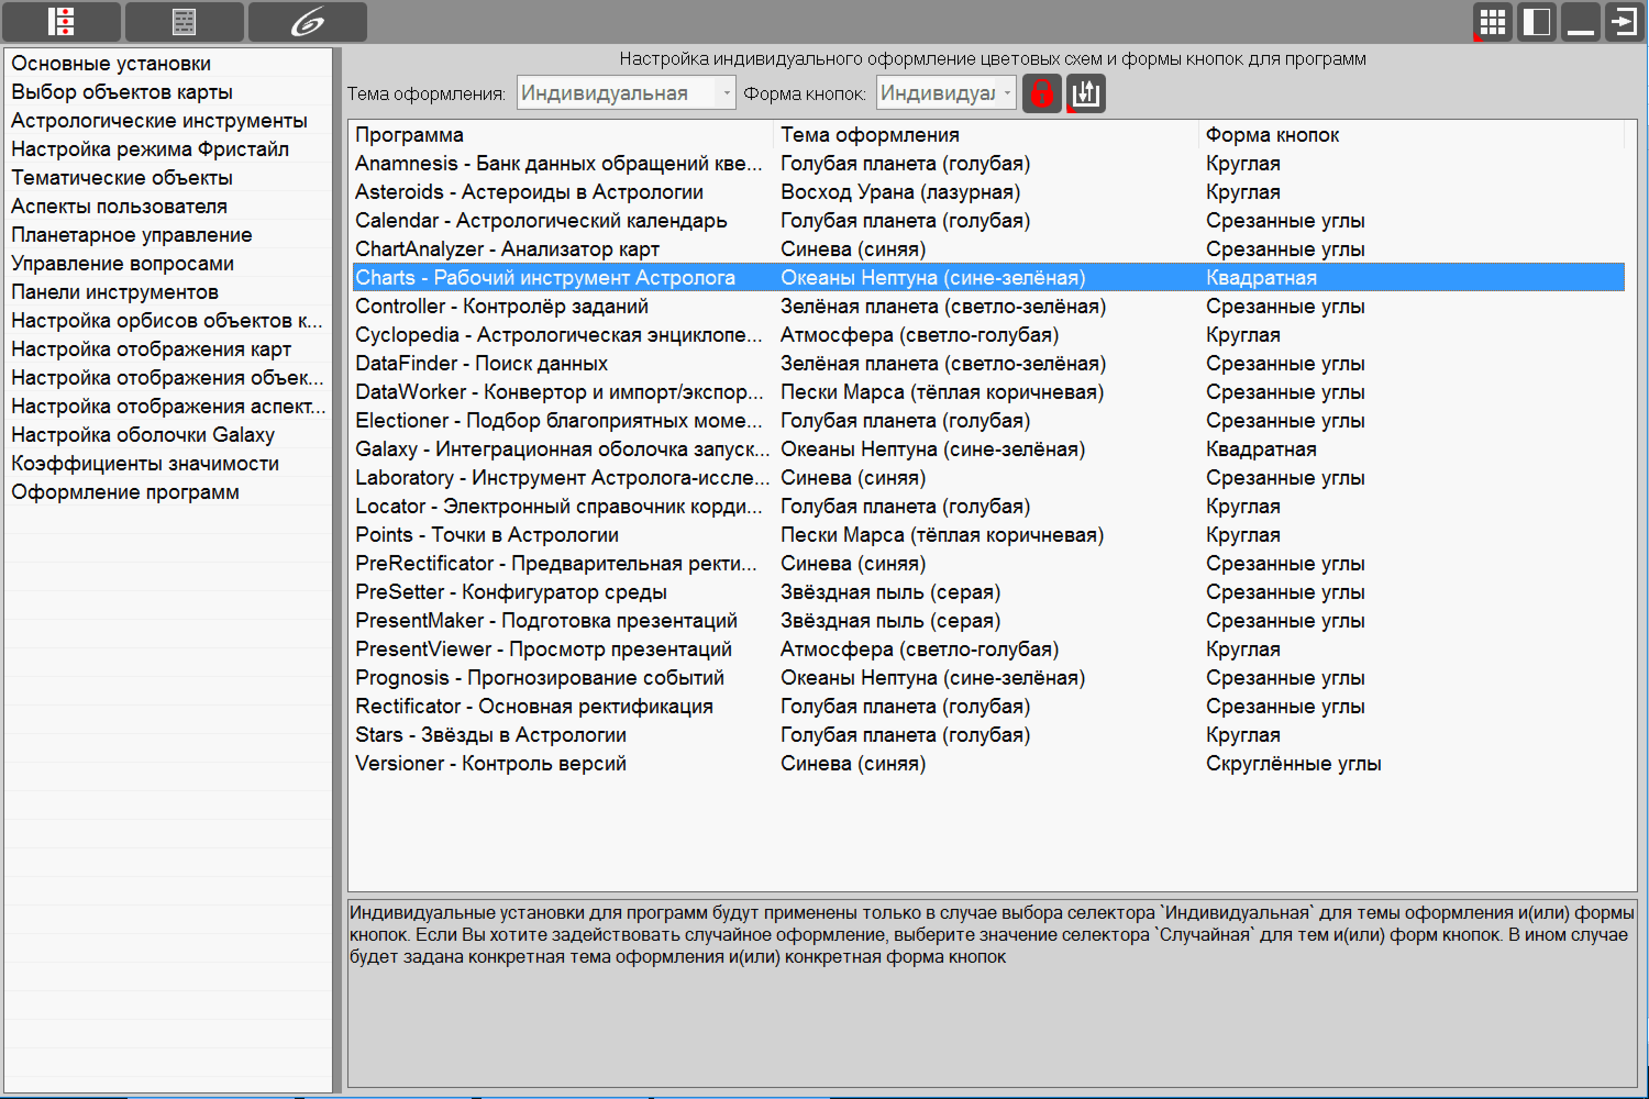Click the red-dotted list icon in top toolbar
This screenshot has height=1099, width=1649.
point(61,22)
